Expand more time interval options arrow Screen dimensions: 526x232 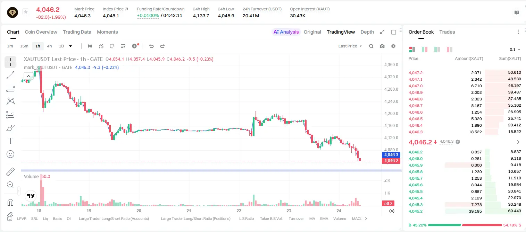click(x=70, y=46)
